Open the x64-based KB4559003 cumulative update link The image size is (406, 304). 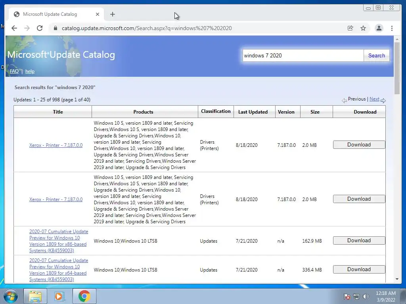[x=59, y=270]
